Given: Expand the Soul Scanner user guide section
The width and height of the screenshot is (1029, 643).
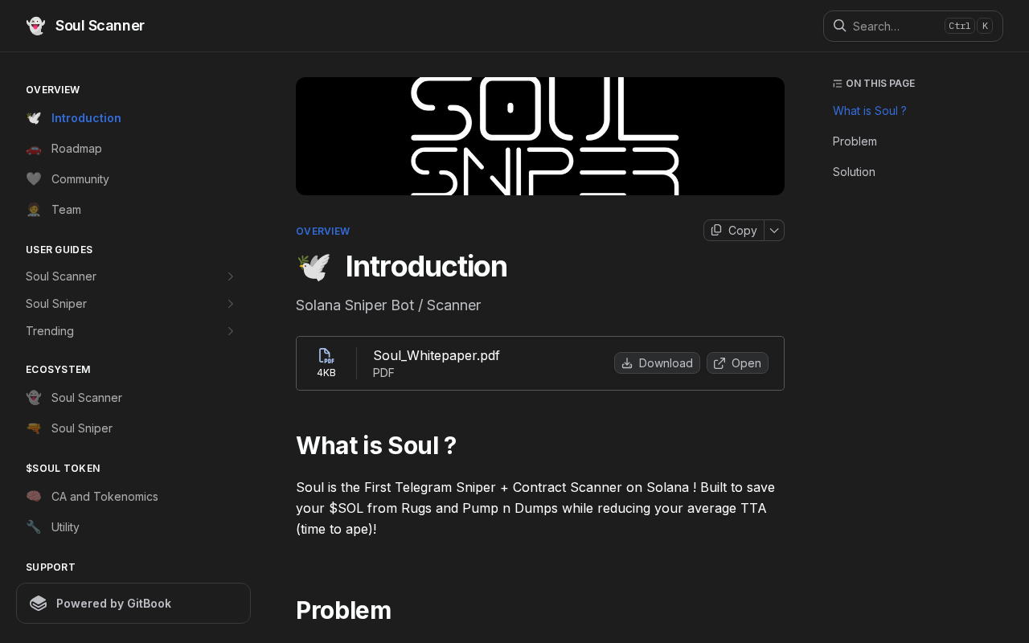Looking at the screenshot, I should (230, 276).
